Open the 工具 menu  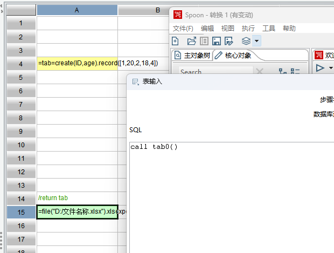pyautogui.click(x=269, y=29)
